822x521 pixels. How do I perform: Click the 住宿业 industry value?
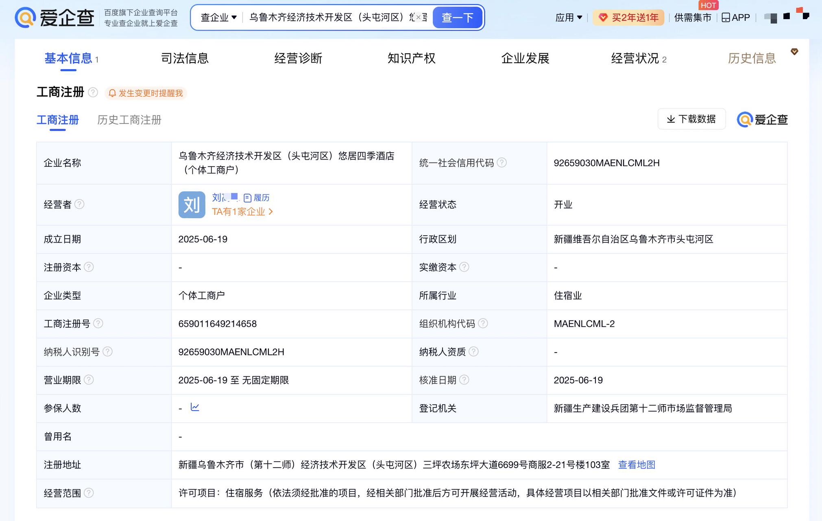pyautogui.click(x=568, y=296)
